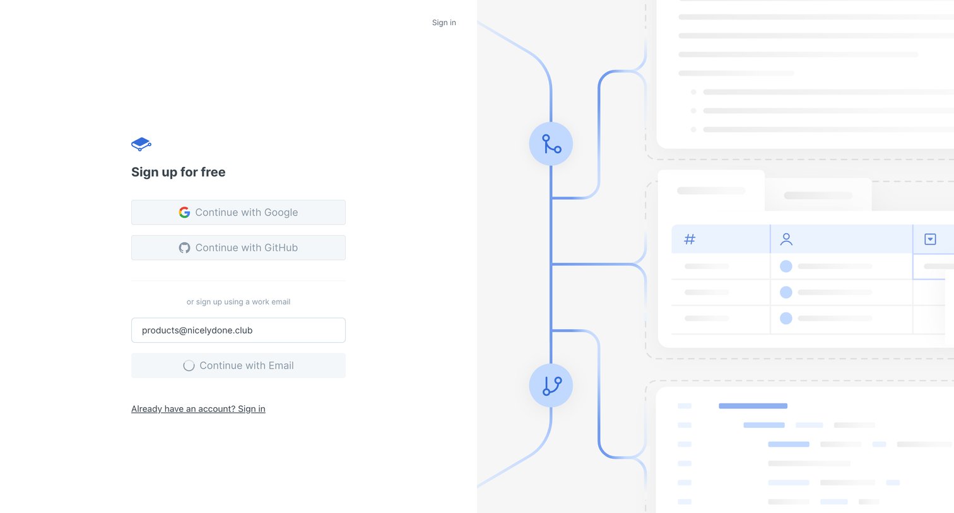
Task: Open the top-right Sign in link
Action: pyautogui.click(x=444, y=23)
